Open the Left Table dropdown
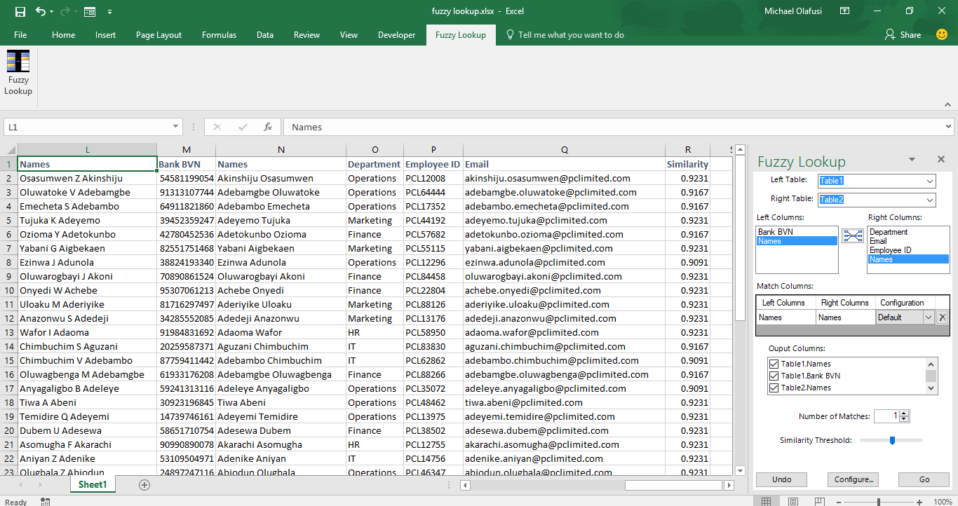This screenshot has height=506, width=958. (x=929, y=182)
